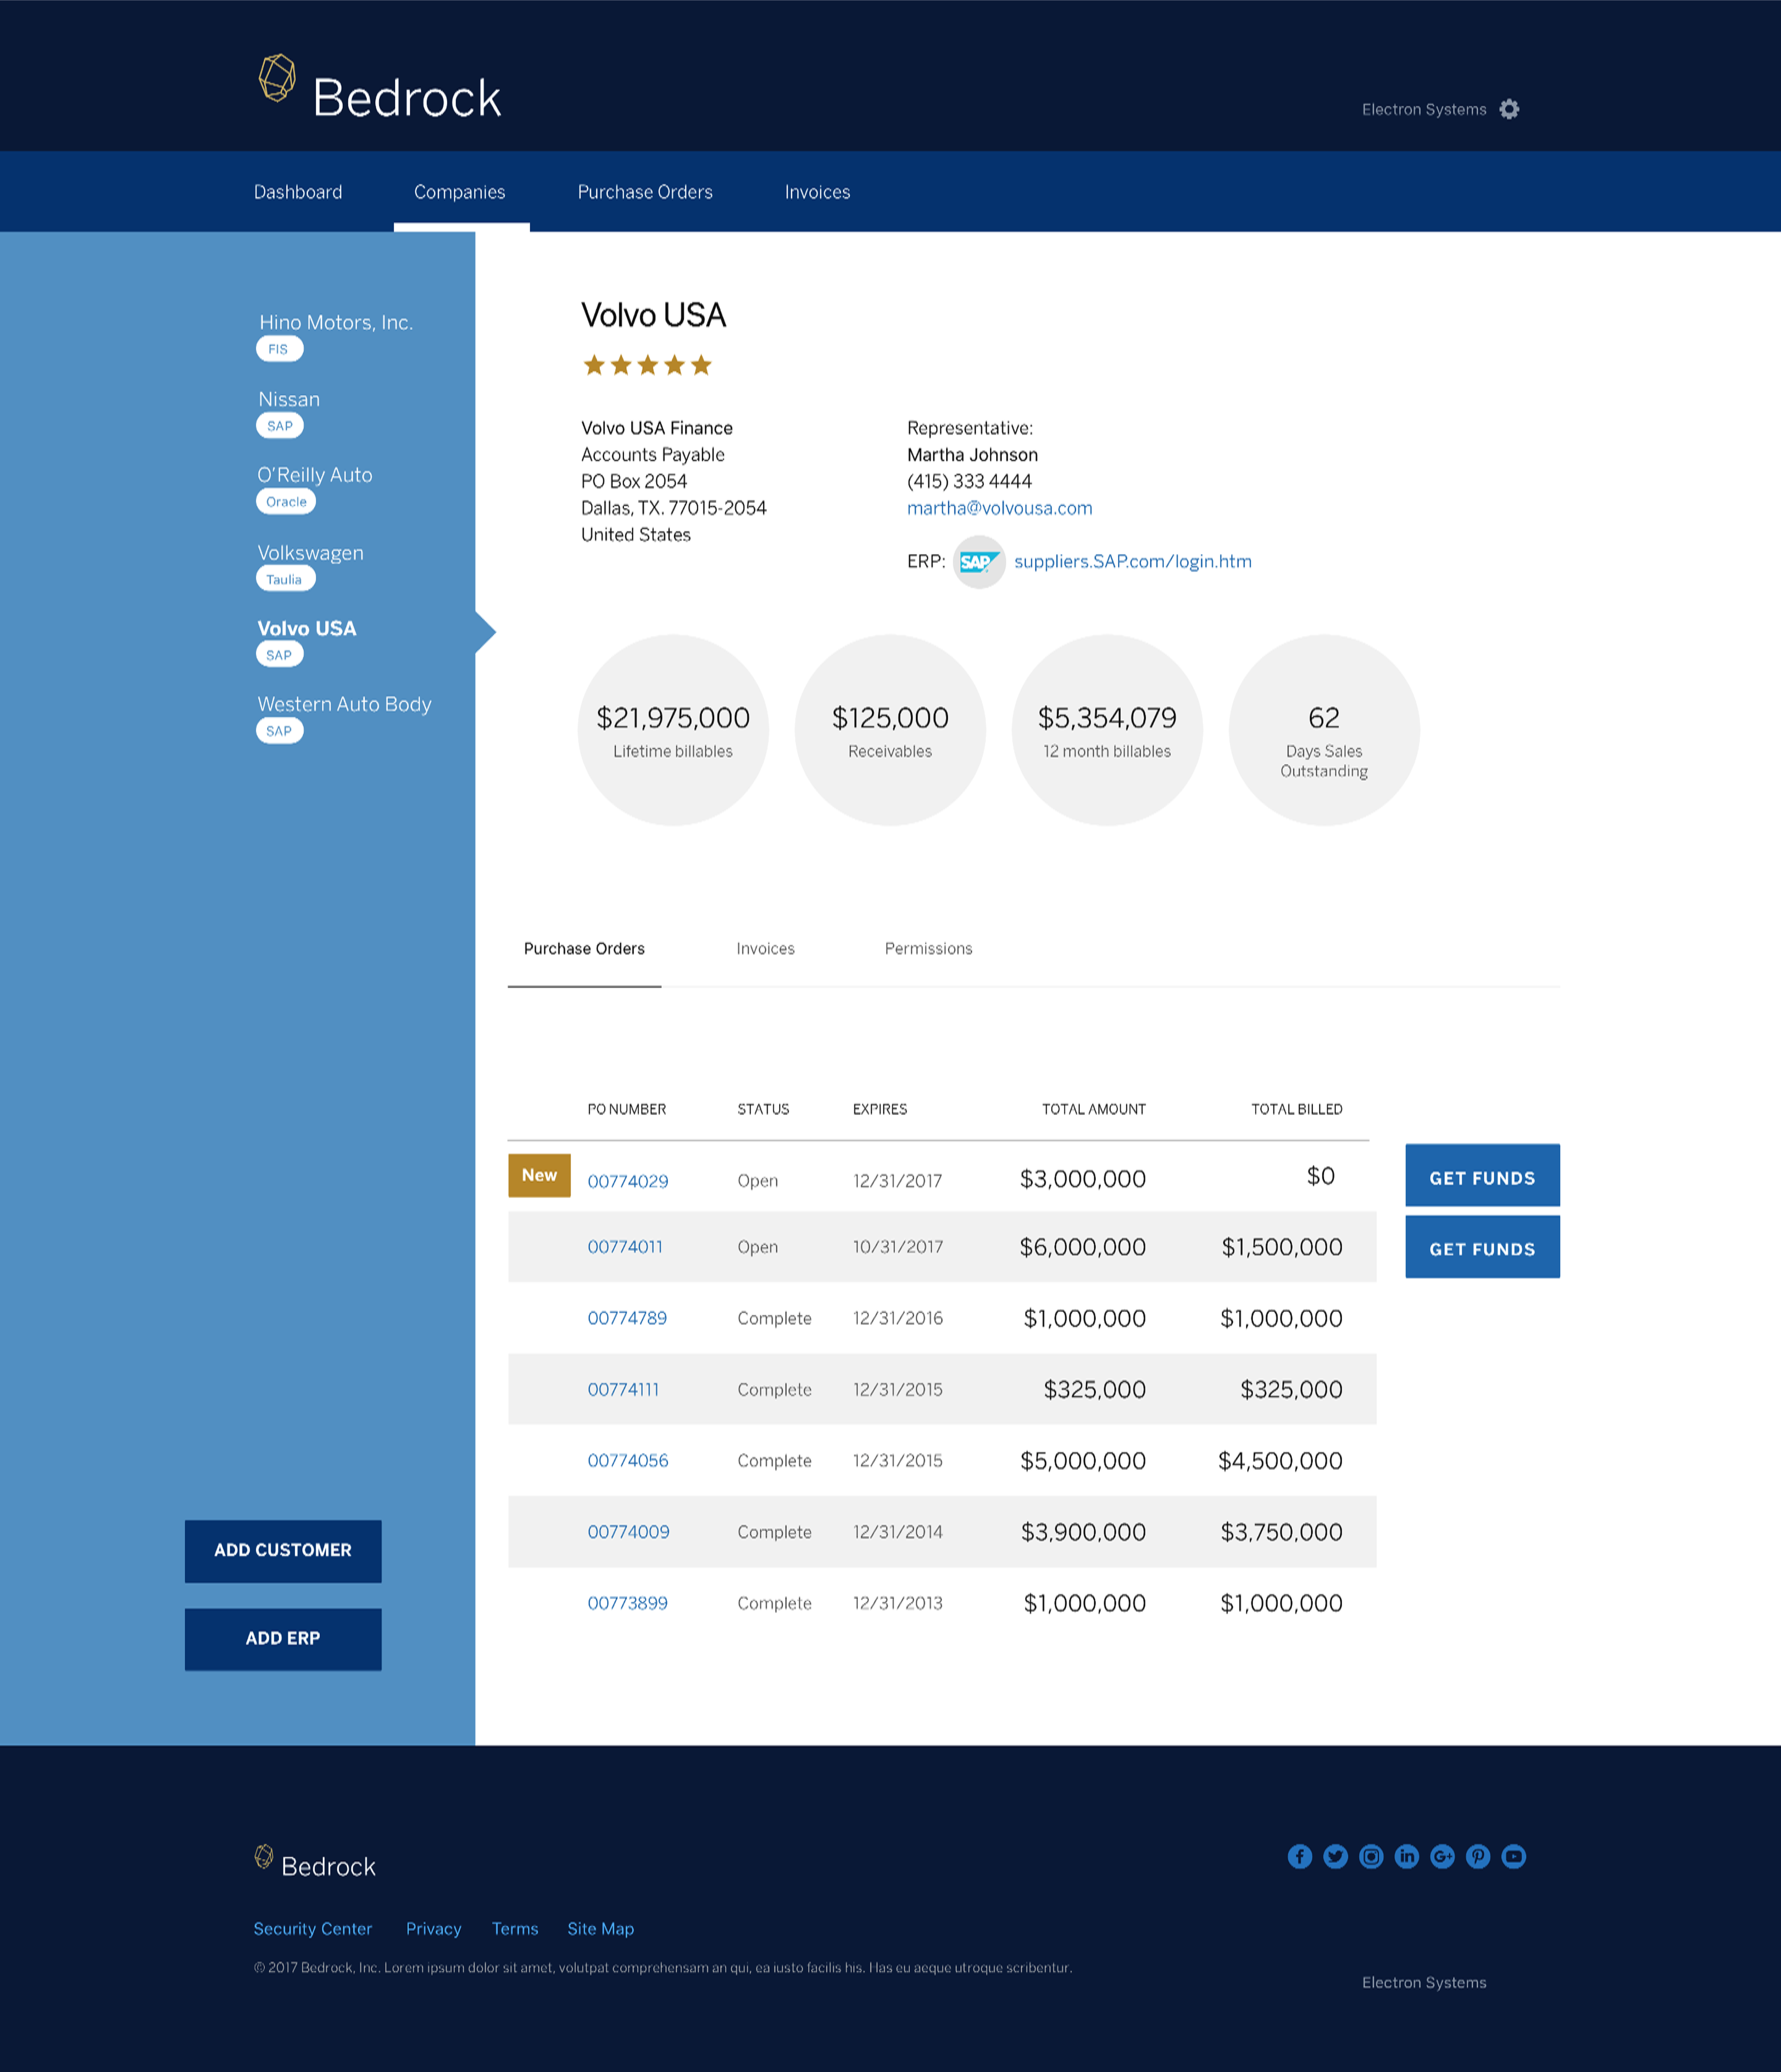This screenshot has height=2072, width=1781.
Task: Go to Purchase Orders in top navigation
Action: pyautogui.click(x=646, y=192)
